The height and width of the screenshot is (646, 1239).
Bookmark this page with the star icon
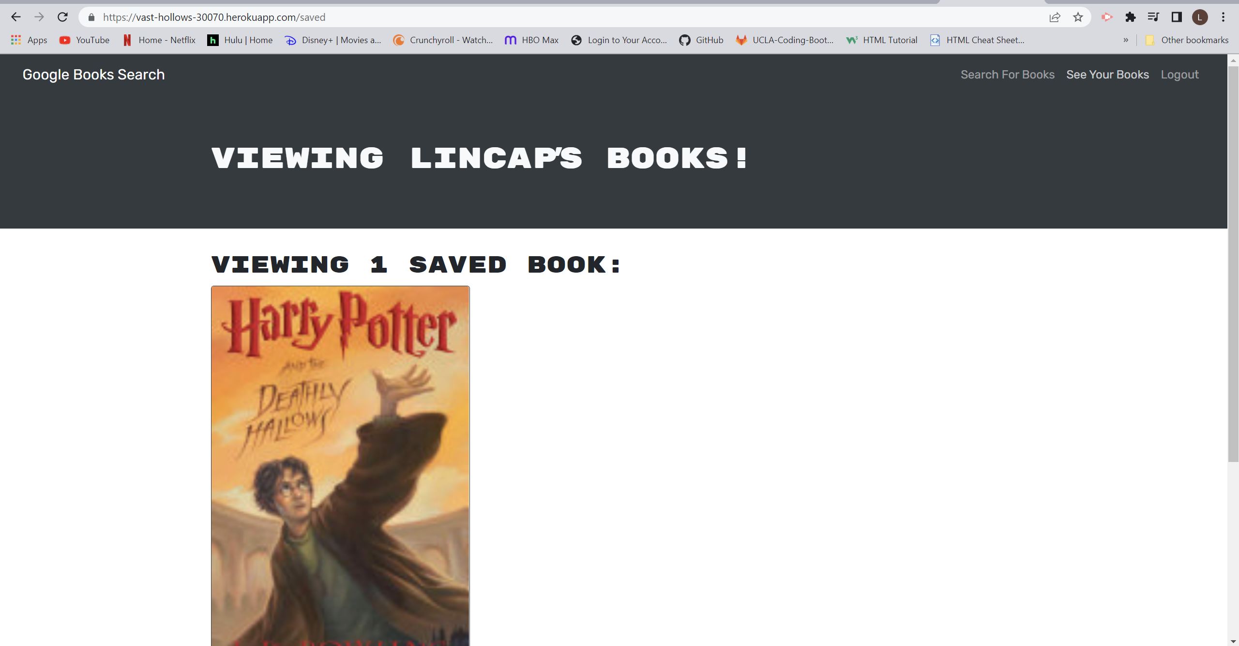(1078, 17)
